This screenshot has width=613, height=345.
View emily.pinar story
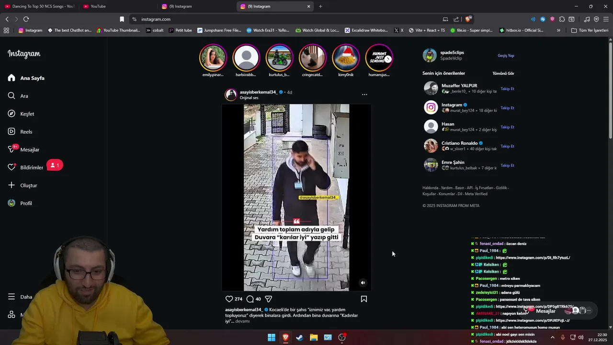213,58
